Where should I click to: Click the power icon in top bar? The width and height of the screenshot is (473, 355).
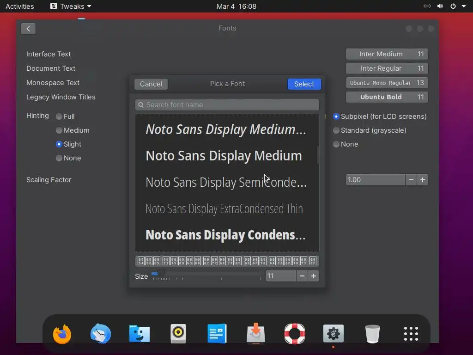tap(453, 6)
